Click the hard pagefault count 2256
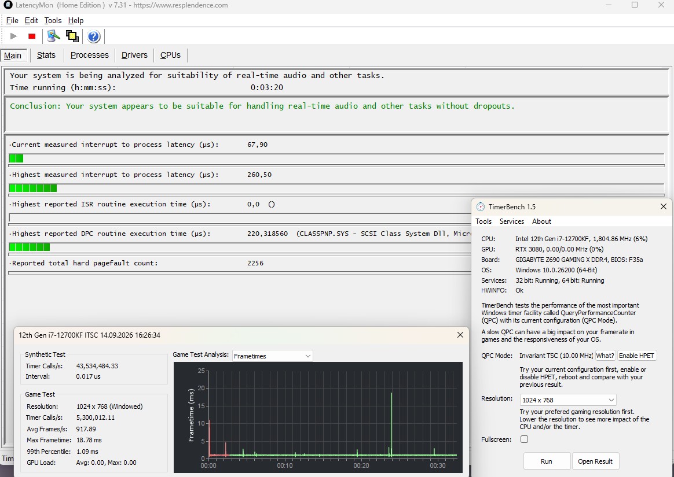The image size is (674, 477). (255, 263)
